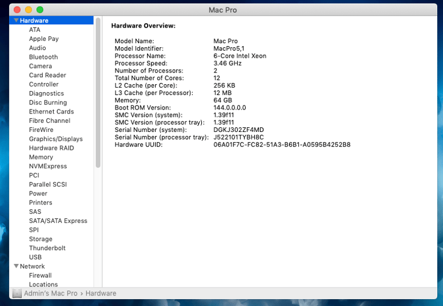Click the Hardware Overview heading
The image size is (443, 306).
[x=143, y=26]
